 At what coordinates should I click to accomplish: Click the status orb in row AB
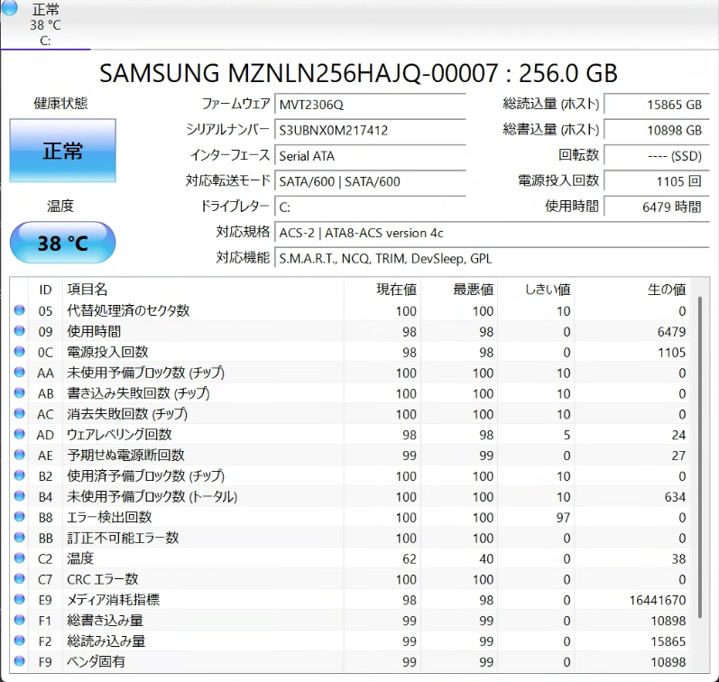[19, 392]
